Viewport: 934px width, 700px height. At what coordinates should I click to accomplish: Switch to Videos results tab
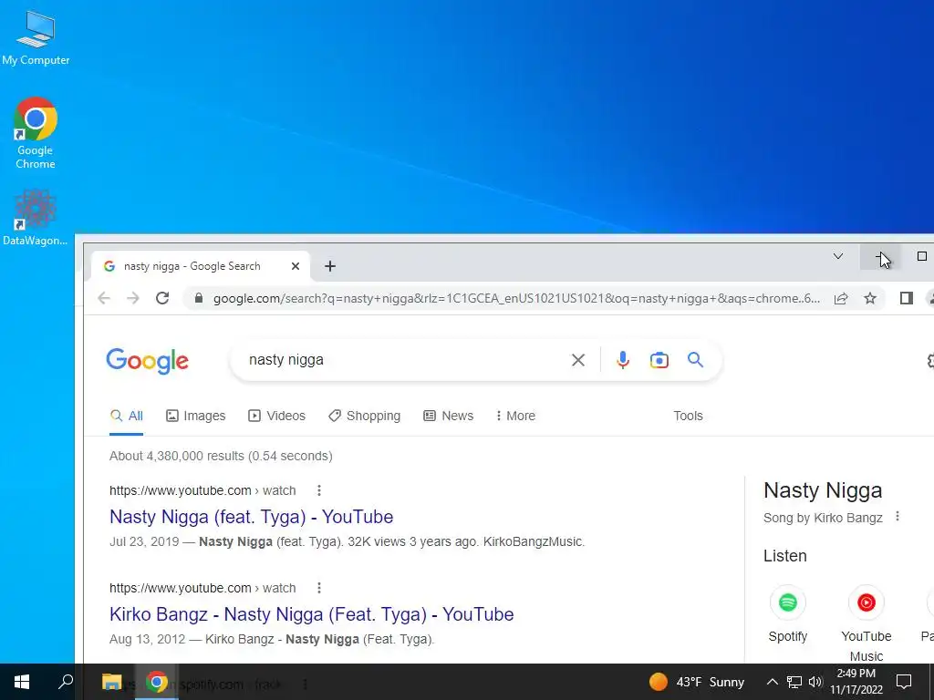tap(276, 416)
